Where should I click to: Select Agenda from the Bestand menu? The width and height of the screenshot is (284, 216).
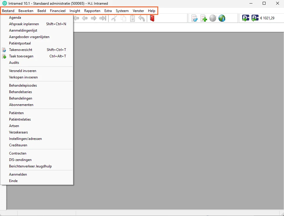pos(15,18)
